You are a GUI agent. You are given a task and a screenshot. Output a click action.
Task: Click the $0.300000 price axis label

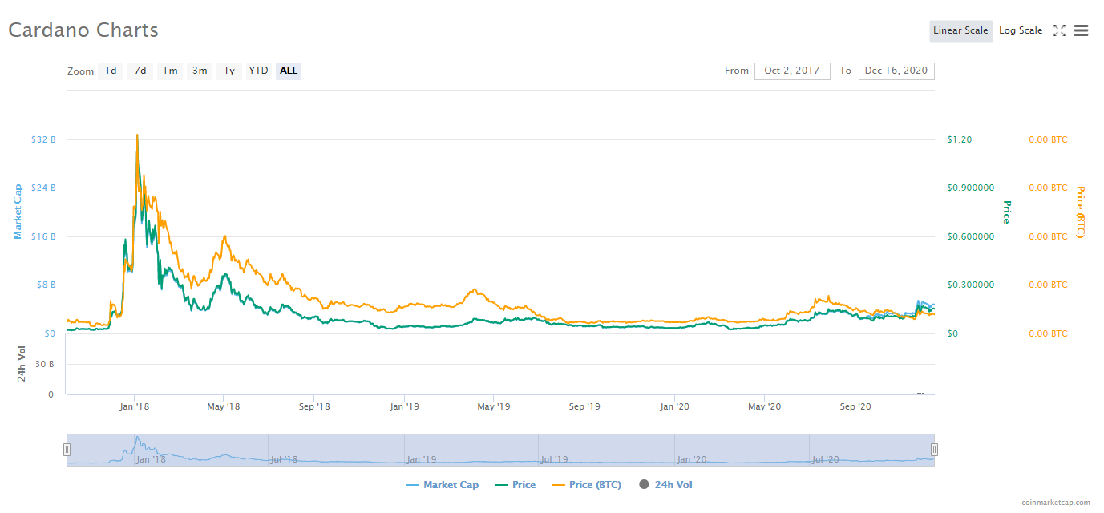click(971, 285)
